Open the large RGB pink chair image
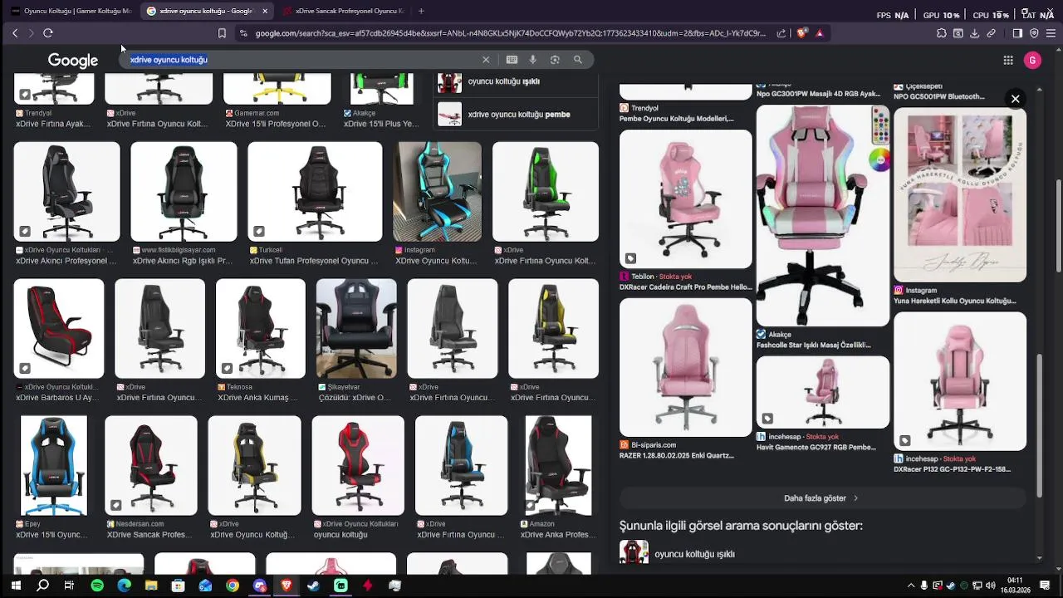 pos(823,215)
